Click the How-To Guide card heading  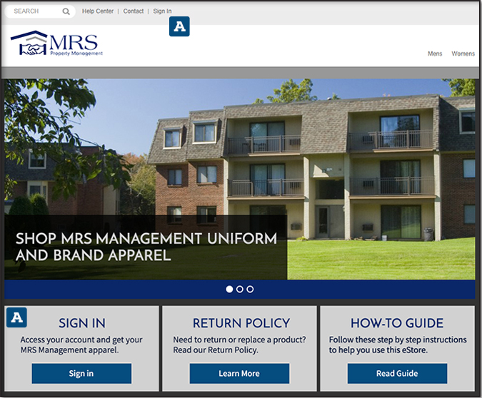[397, 323]
